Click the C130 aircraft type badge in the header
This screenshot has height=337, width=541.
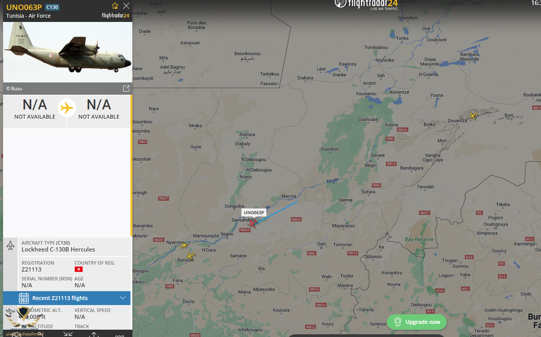click(x=52, y=7)
